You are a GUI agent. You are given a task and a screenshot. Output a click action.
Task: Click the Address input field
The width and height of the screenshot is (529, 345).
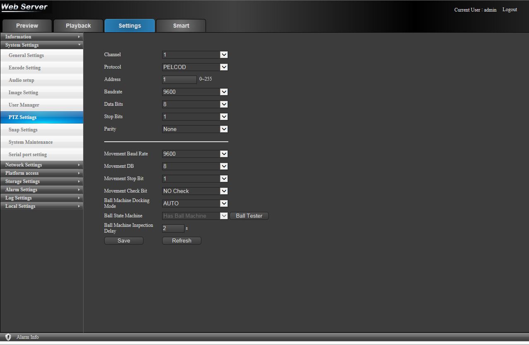179,79
